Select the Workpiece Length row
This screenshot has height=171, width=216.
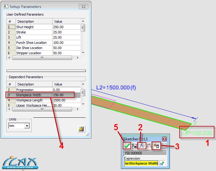click(43, 100)
